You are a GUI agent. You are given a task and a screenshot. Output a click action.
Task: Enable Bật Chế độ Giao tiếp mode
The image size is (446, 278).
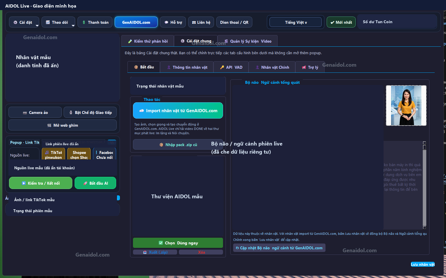90,112
